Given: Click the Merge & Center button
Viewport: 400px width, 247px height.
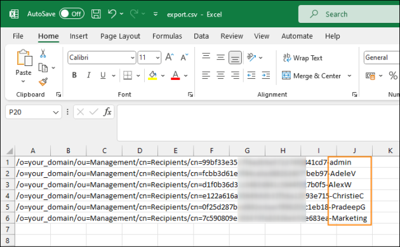Looking at the screenshot, I should 312,76.
